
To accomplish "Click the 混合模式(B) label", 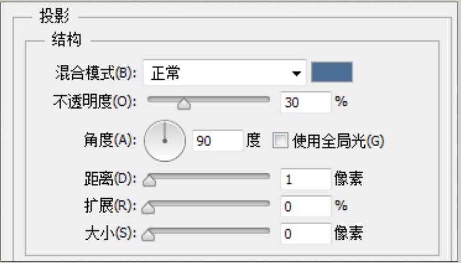I will 96,73.
